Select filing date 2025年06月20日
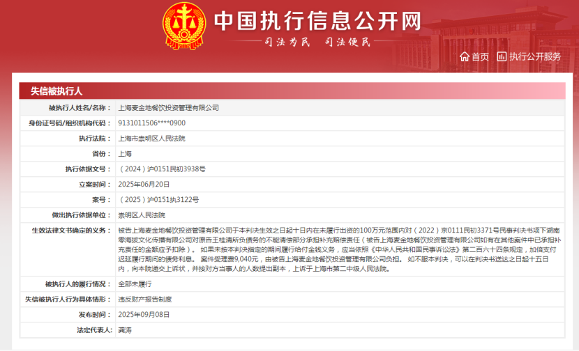Image resolution: width=579 pixels, height=351 pixels. point(144,185)
